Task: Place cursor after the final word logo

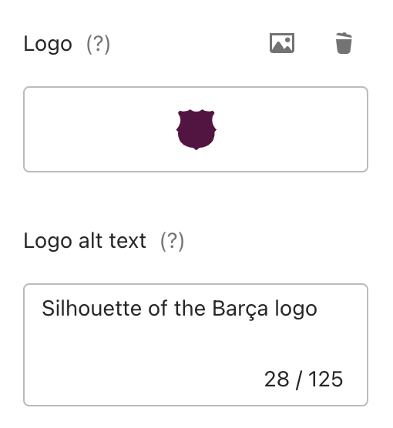Action: 318,309
